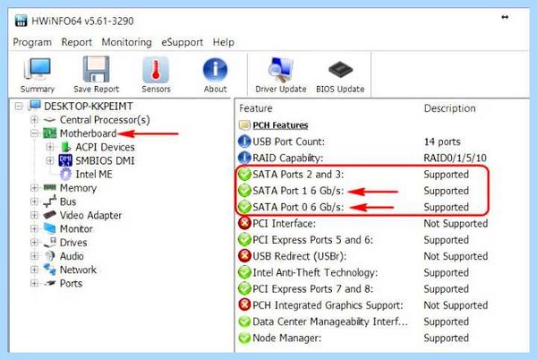Click the Intel ME gear icon
The width and height of the screenshot is (537, 360).
65,174
